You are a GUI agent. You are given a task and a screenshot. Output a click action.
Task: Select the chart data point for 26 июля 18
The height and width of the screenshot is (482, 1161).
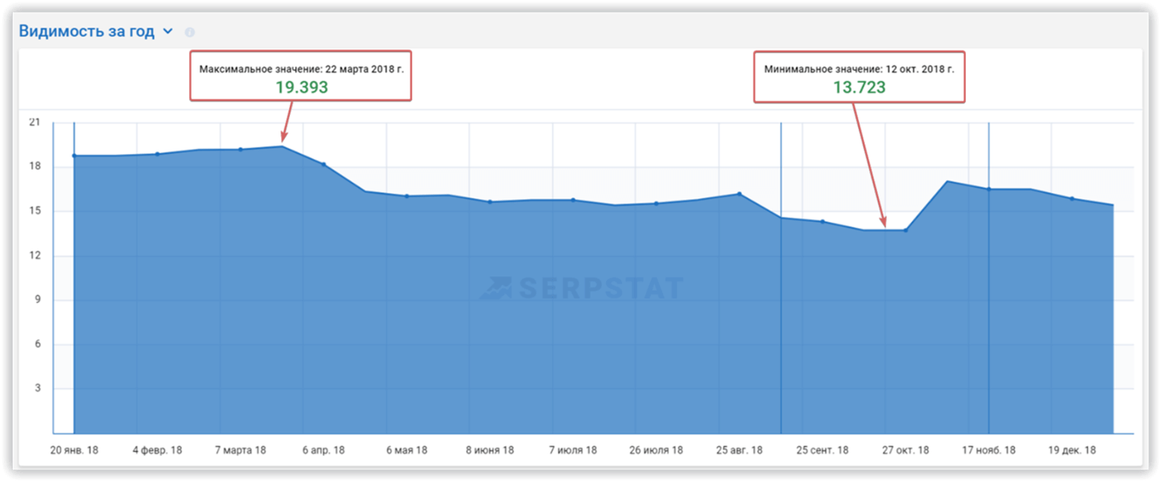[656, 204]
